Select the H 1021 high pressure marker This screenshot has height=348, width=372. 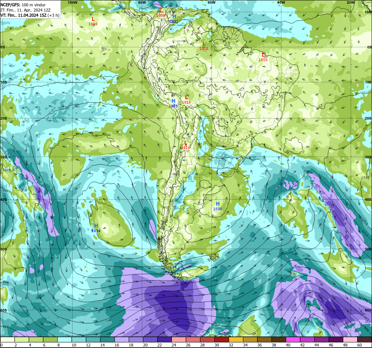pyautogui.click(x=174, y=19)
